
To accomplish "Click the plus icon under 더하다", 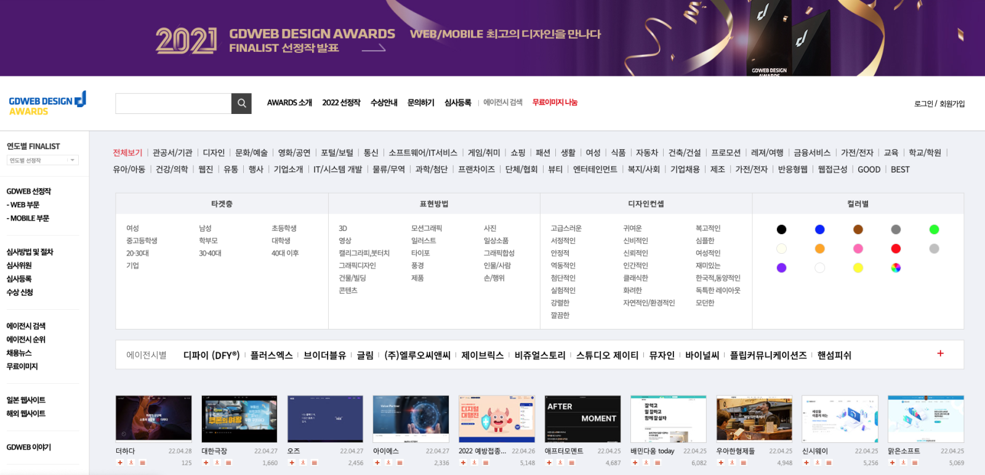I will [x=120, y=463].
